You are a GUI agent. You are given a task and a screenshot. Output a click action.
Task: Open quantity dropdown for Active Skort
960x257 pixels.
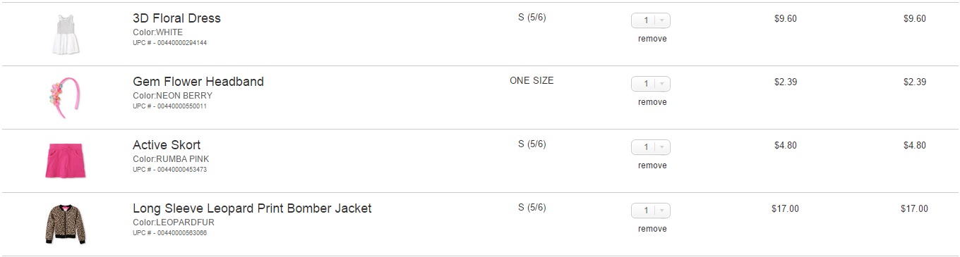tap(650, 147)
